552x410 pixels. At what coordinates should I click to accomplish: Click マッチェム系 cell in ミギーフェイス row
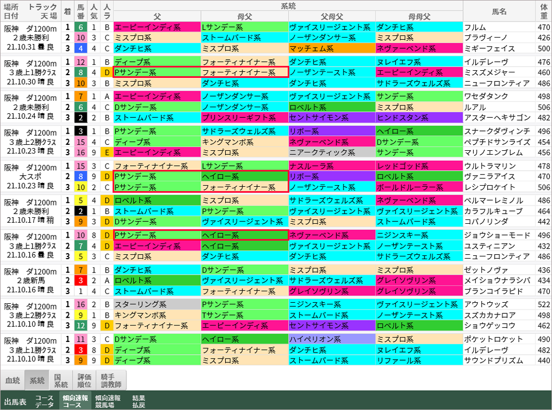(332, 48)
